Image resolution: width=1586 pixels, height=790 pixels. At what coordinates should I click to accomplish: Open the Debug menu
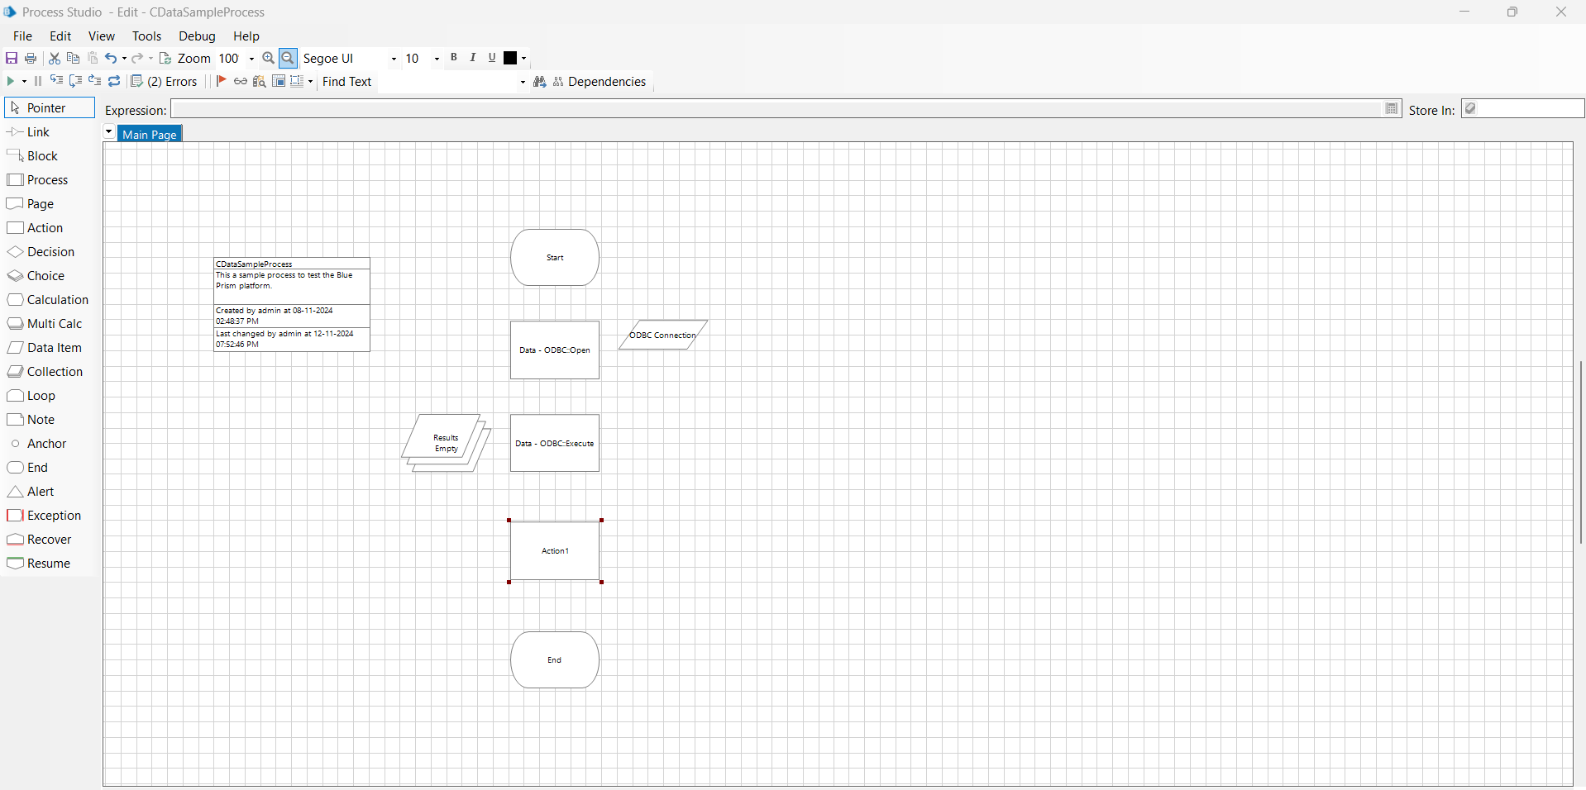(x=197, y=36)
